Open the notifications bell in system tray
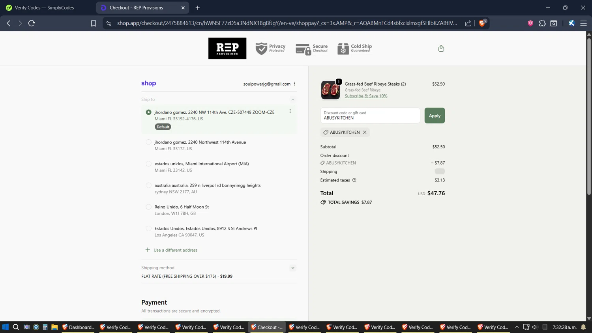592x333 pixels. click(583, 327)
